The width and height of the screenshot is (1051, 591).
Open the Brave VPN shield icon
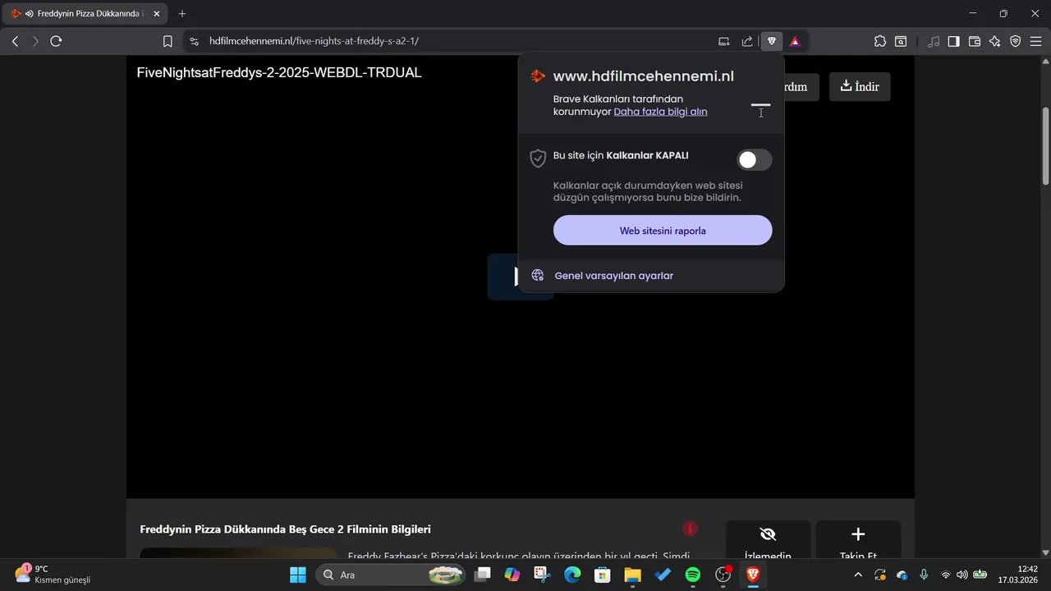pos(1016,41)
